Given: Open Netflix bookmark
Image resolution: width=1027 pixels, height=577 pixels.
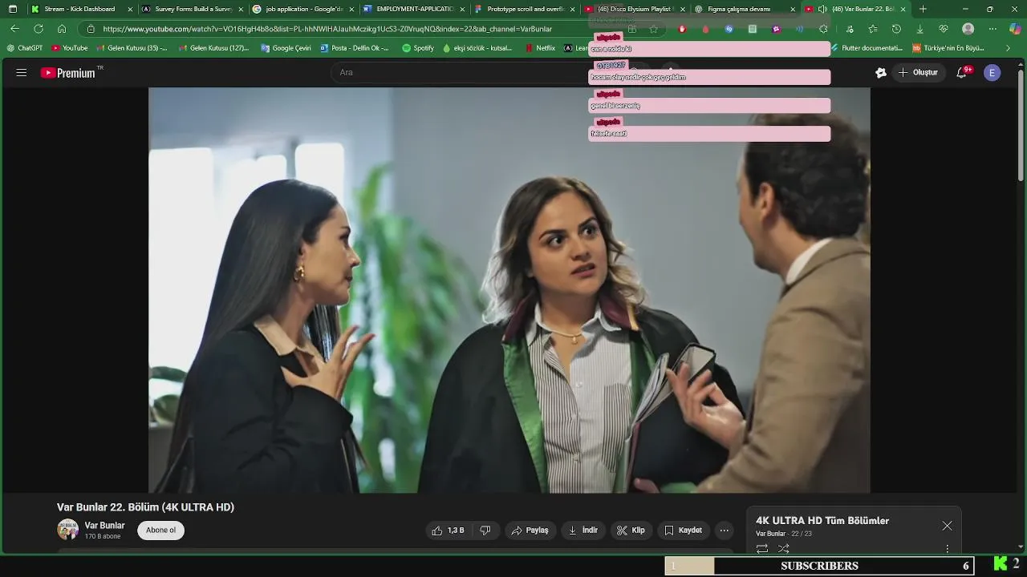Looking at the screenshot, I should coord(540,48).
